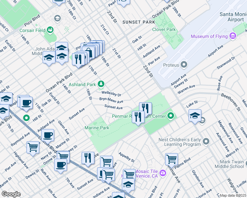Select the shopping cart marker above Indiana Ave
The height and width of the screenshot is (198, 247).
click(106, 162)
